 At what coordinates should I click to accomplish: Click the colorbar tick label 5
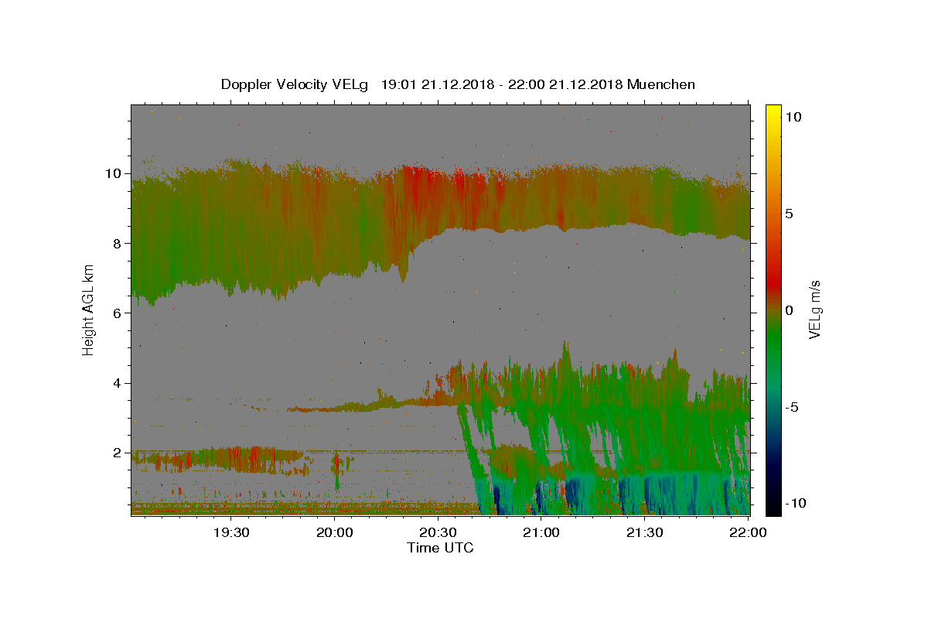[x=790, y=214]
